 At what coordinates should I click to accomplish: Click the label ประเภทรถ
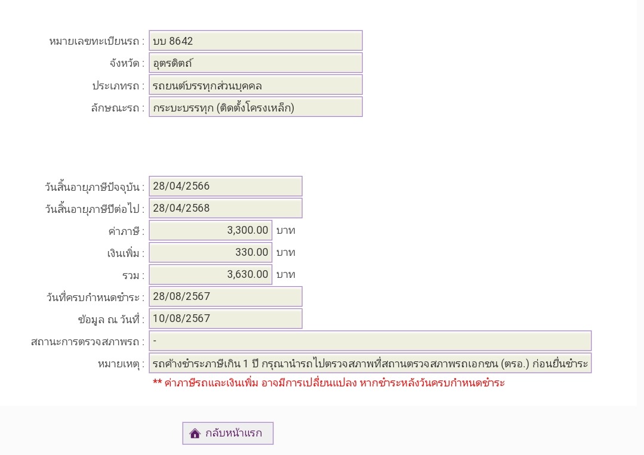pyautogui.click(x=118, y=86)
